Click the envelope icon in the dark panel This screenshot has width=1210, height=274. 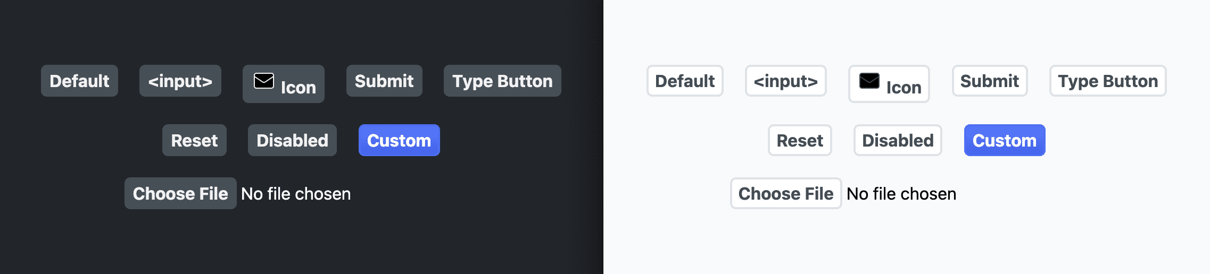click(x=264, y=81)
